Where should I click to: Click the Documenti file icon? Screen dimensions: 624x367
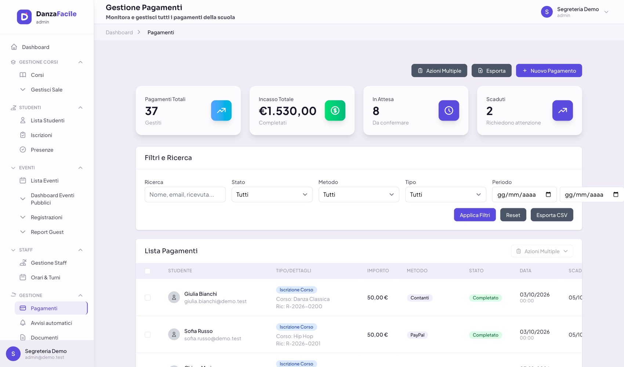(x=23, y=338)
